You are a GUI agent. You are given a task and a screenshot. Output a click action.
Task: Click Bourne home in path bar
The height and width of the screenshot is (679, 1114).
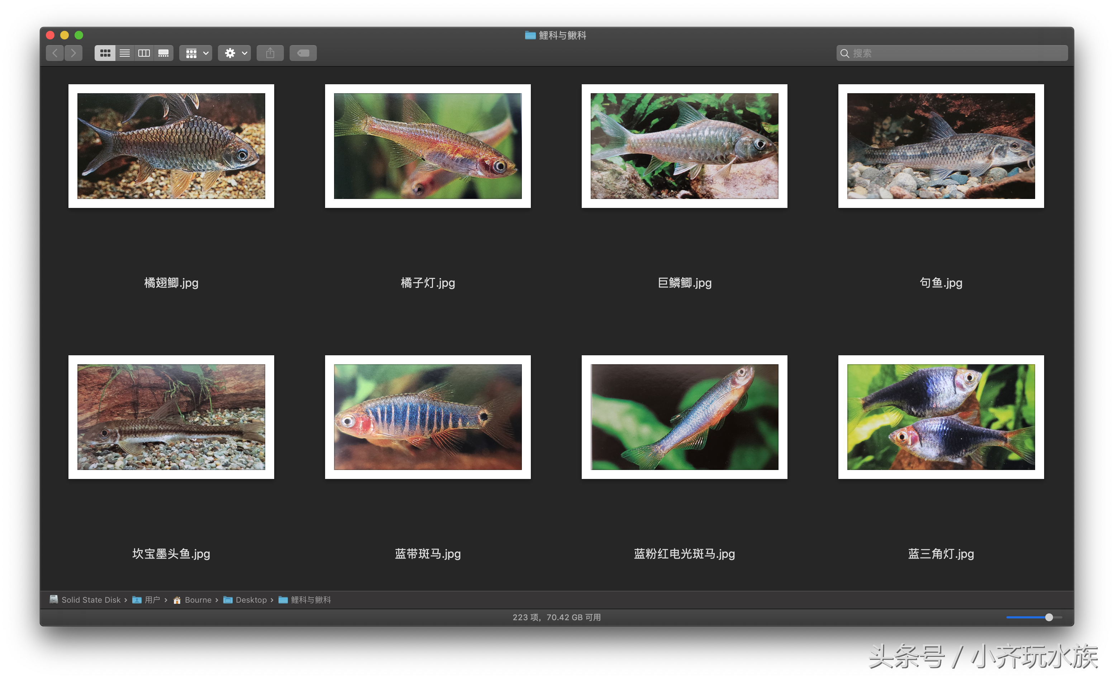click(192, 600)
